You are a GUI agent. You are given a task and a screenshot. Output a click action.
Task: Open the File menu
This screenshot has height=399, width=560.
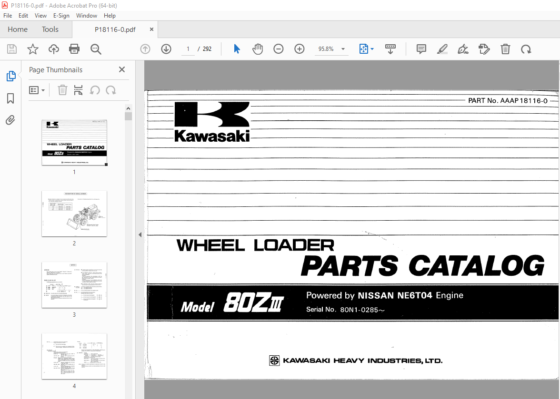pos(8,16)
